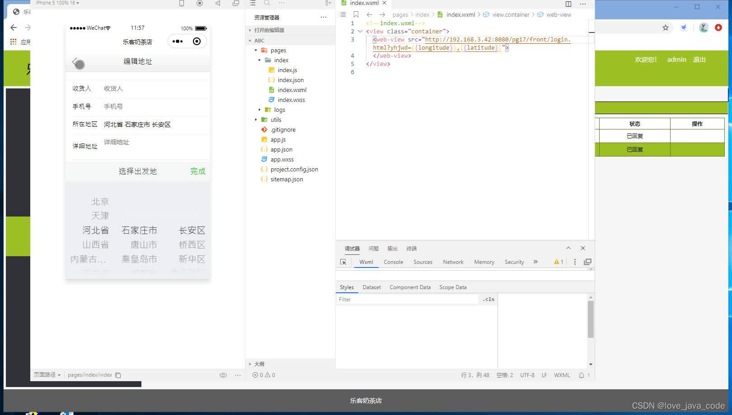Viewport: 732px width, 415px height.
Task: Switch to the 终端 panel tab
Action: (411, 249)
